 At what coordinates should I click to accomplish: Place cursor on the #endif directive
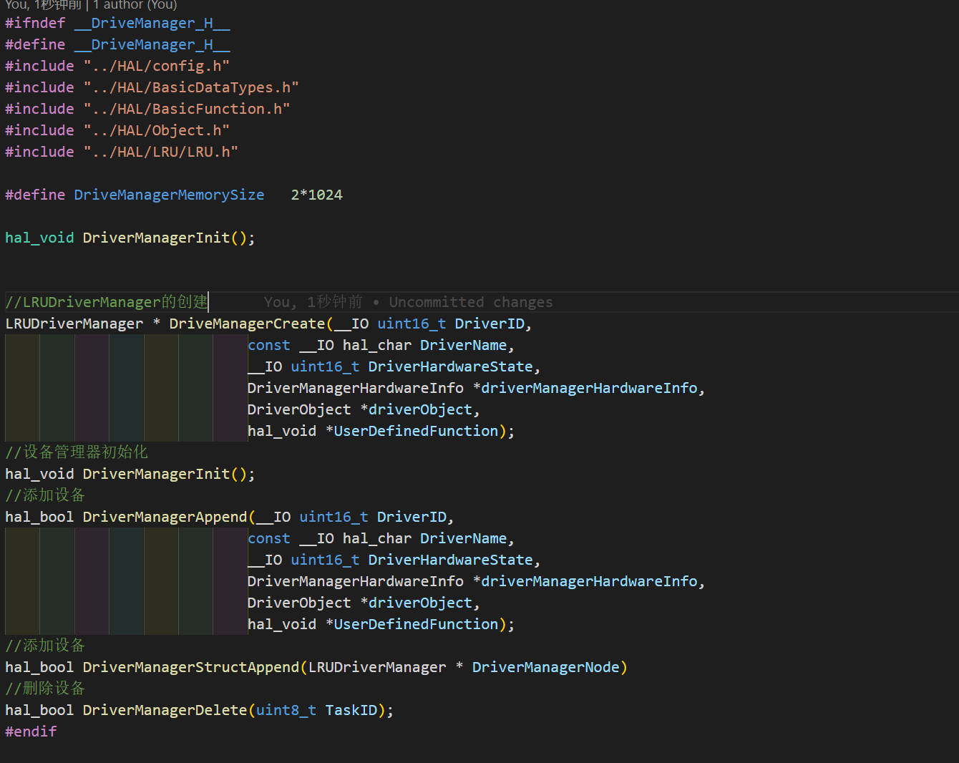point(31,732)
